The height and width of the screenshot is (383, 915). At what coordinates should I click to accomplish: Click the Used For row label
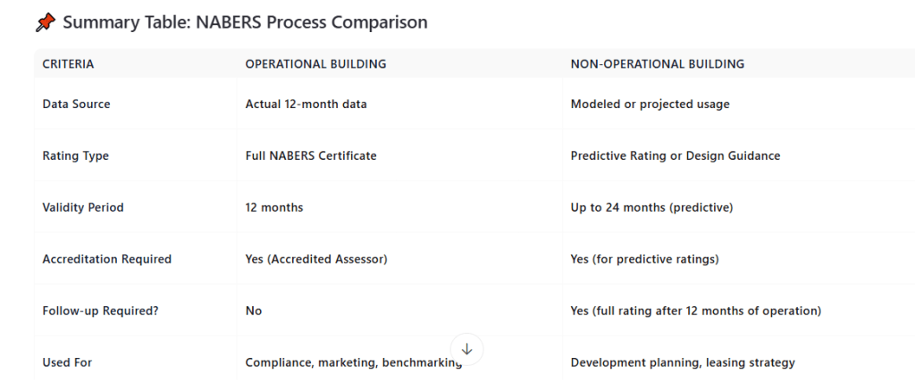(x=67, y=363)
